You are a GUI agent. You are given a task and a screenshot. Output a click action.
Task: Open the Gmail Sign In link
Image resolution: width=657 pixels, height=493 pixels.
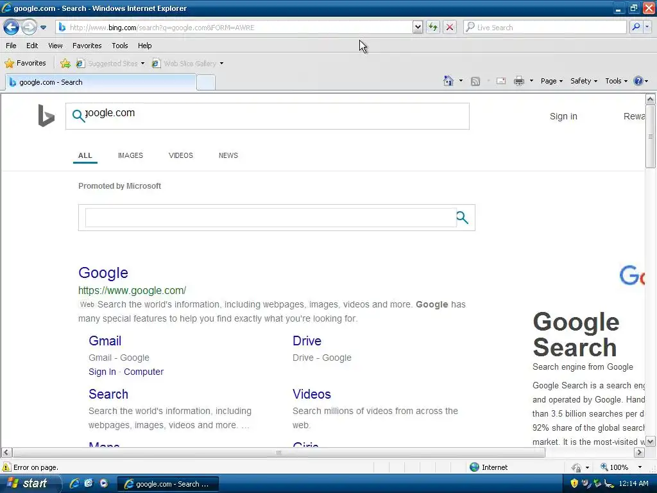pyautogui.click(x=102, y=372)
